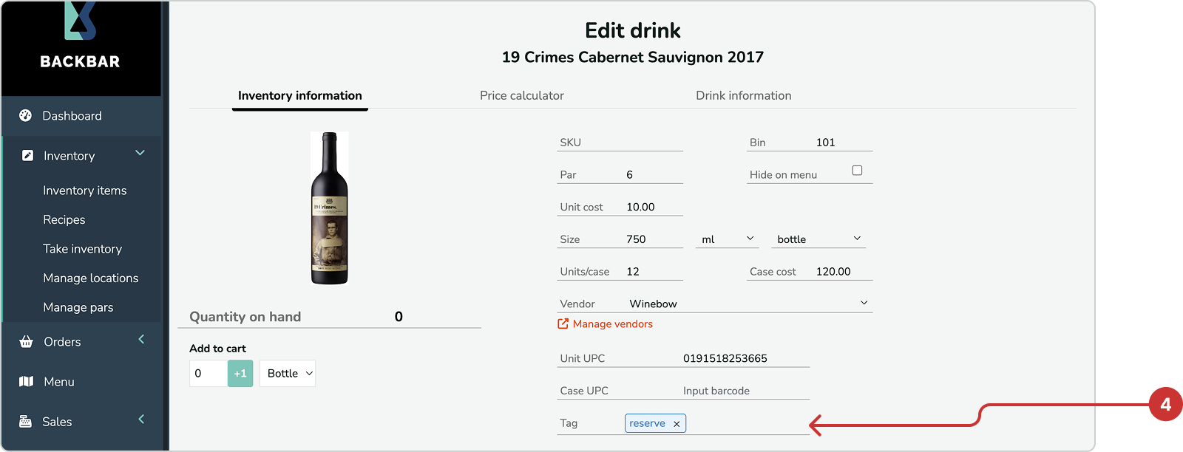This screenshot has width=1183, height=452.
Task: Click the 19 Crimes Cabernet Sauvignon 2017 title
Action: click(633, 58)
